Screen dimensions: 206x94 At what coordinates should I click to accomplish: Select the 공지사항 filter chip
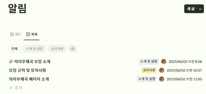point(57,49)
